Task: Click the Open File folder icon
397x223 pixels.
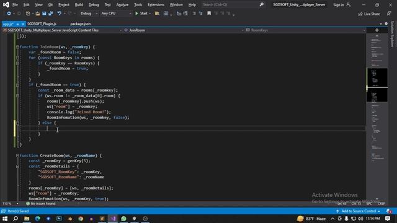Action: coord(37,14)
